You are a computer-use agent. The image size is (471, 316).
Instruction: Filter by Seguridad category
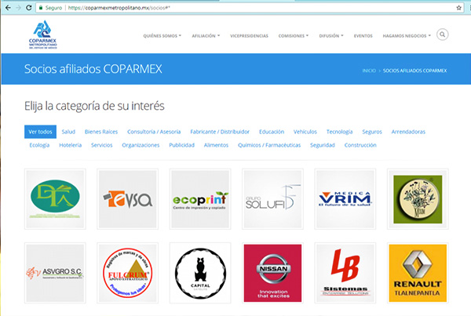[323, 145]
